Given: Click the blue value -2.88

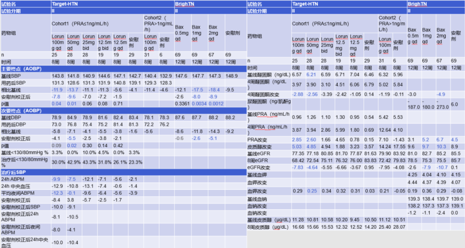Looking at the screenshot, I should [x=298, y=94].
